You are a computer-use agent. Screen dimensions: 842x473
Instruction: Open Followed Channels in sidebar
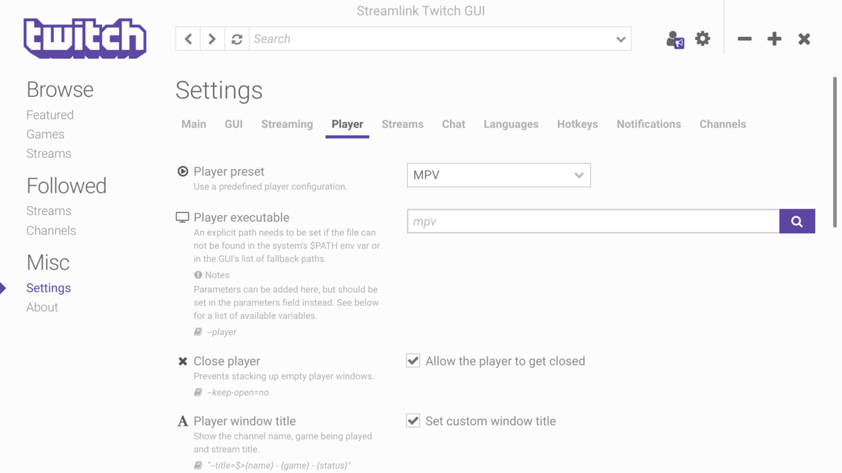51,231
